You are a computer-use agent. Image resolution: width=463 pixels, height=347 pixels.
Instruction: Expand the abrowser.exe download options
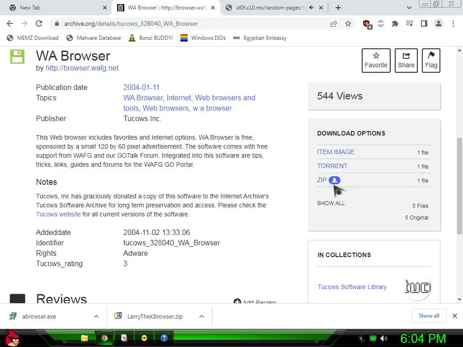[96, 316]
